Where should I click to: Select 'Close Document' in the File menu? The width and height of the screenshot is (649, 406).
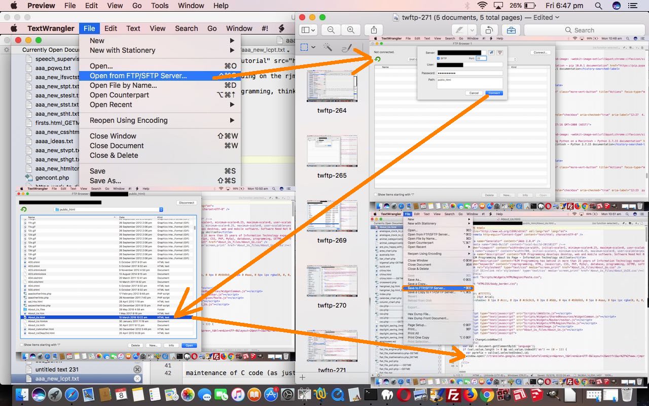(160, 146)
